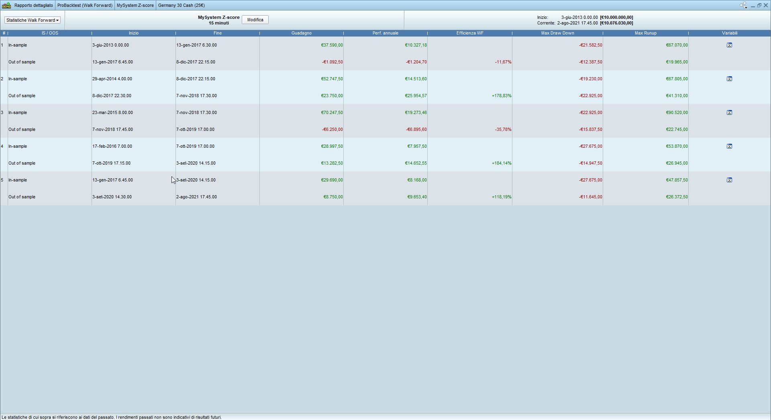Open variables for walk forward row 5
Image resolution: width=771 pixels, height=420 pixels.
[x=729, y=180]
